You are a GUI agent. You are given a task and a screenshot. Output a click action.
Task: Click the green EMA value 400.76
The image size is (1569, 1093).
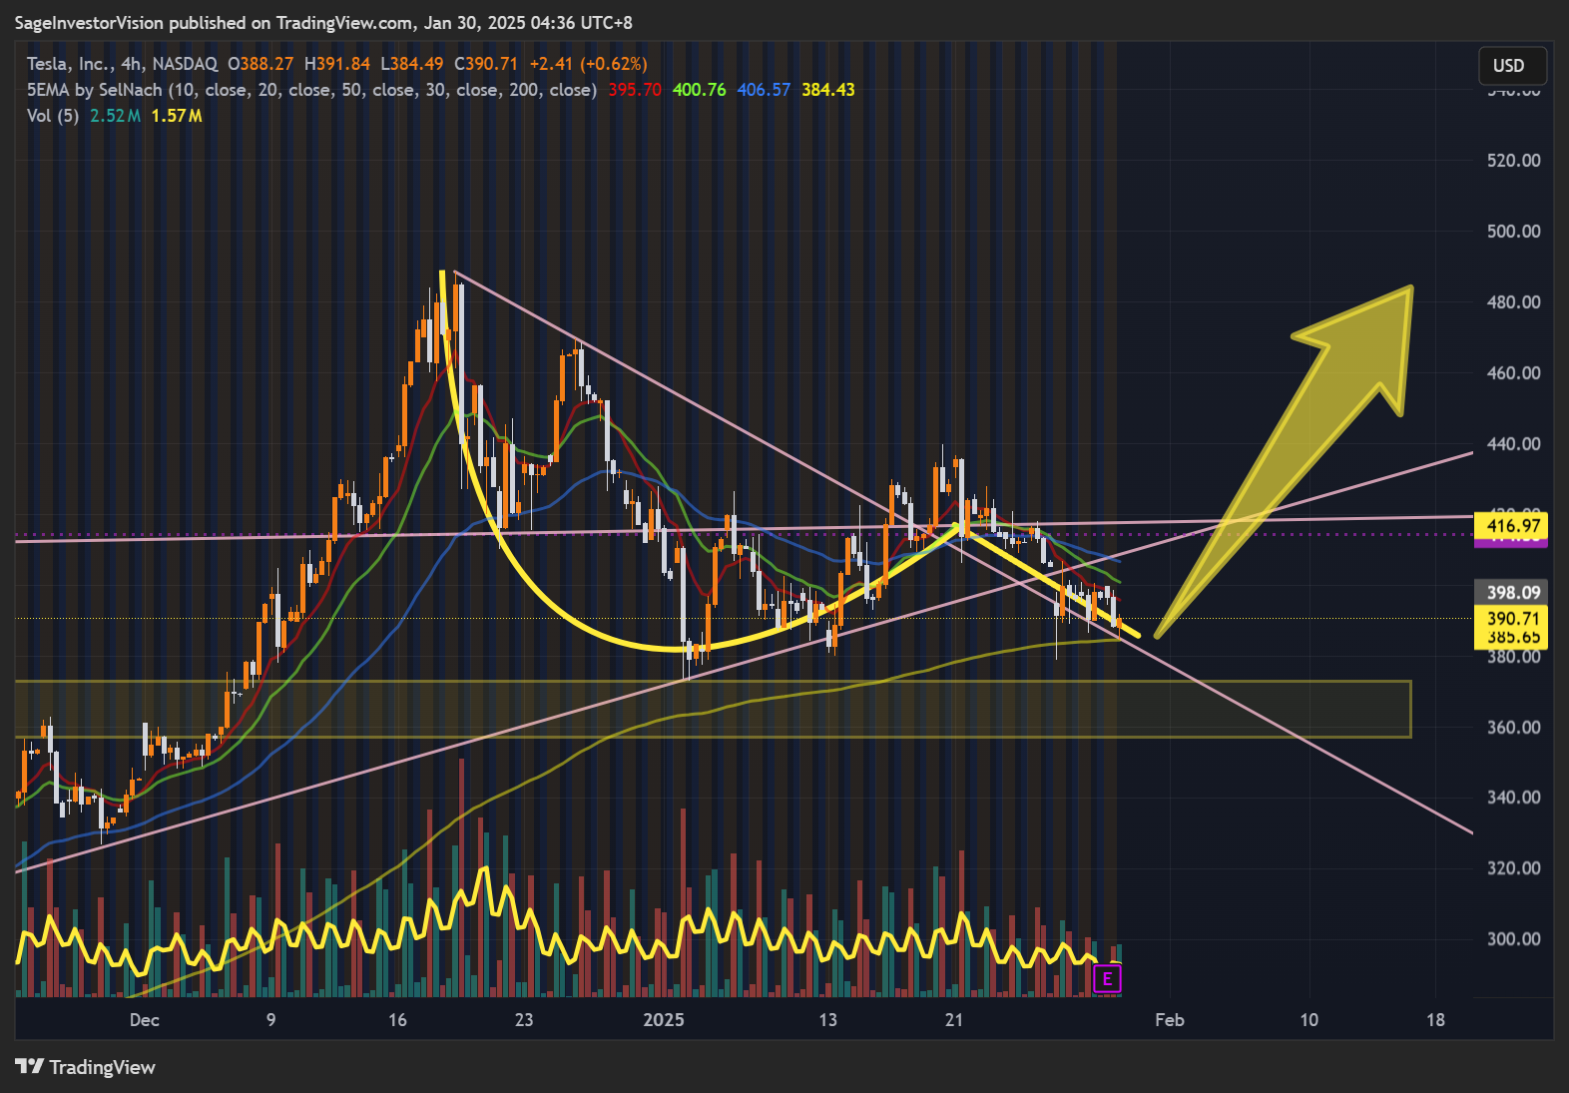tap(700, 90)
